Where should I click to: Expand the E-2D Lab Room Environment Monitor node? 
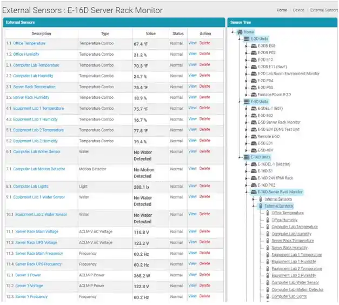click(247, 74)
